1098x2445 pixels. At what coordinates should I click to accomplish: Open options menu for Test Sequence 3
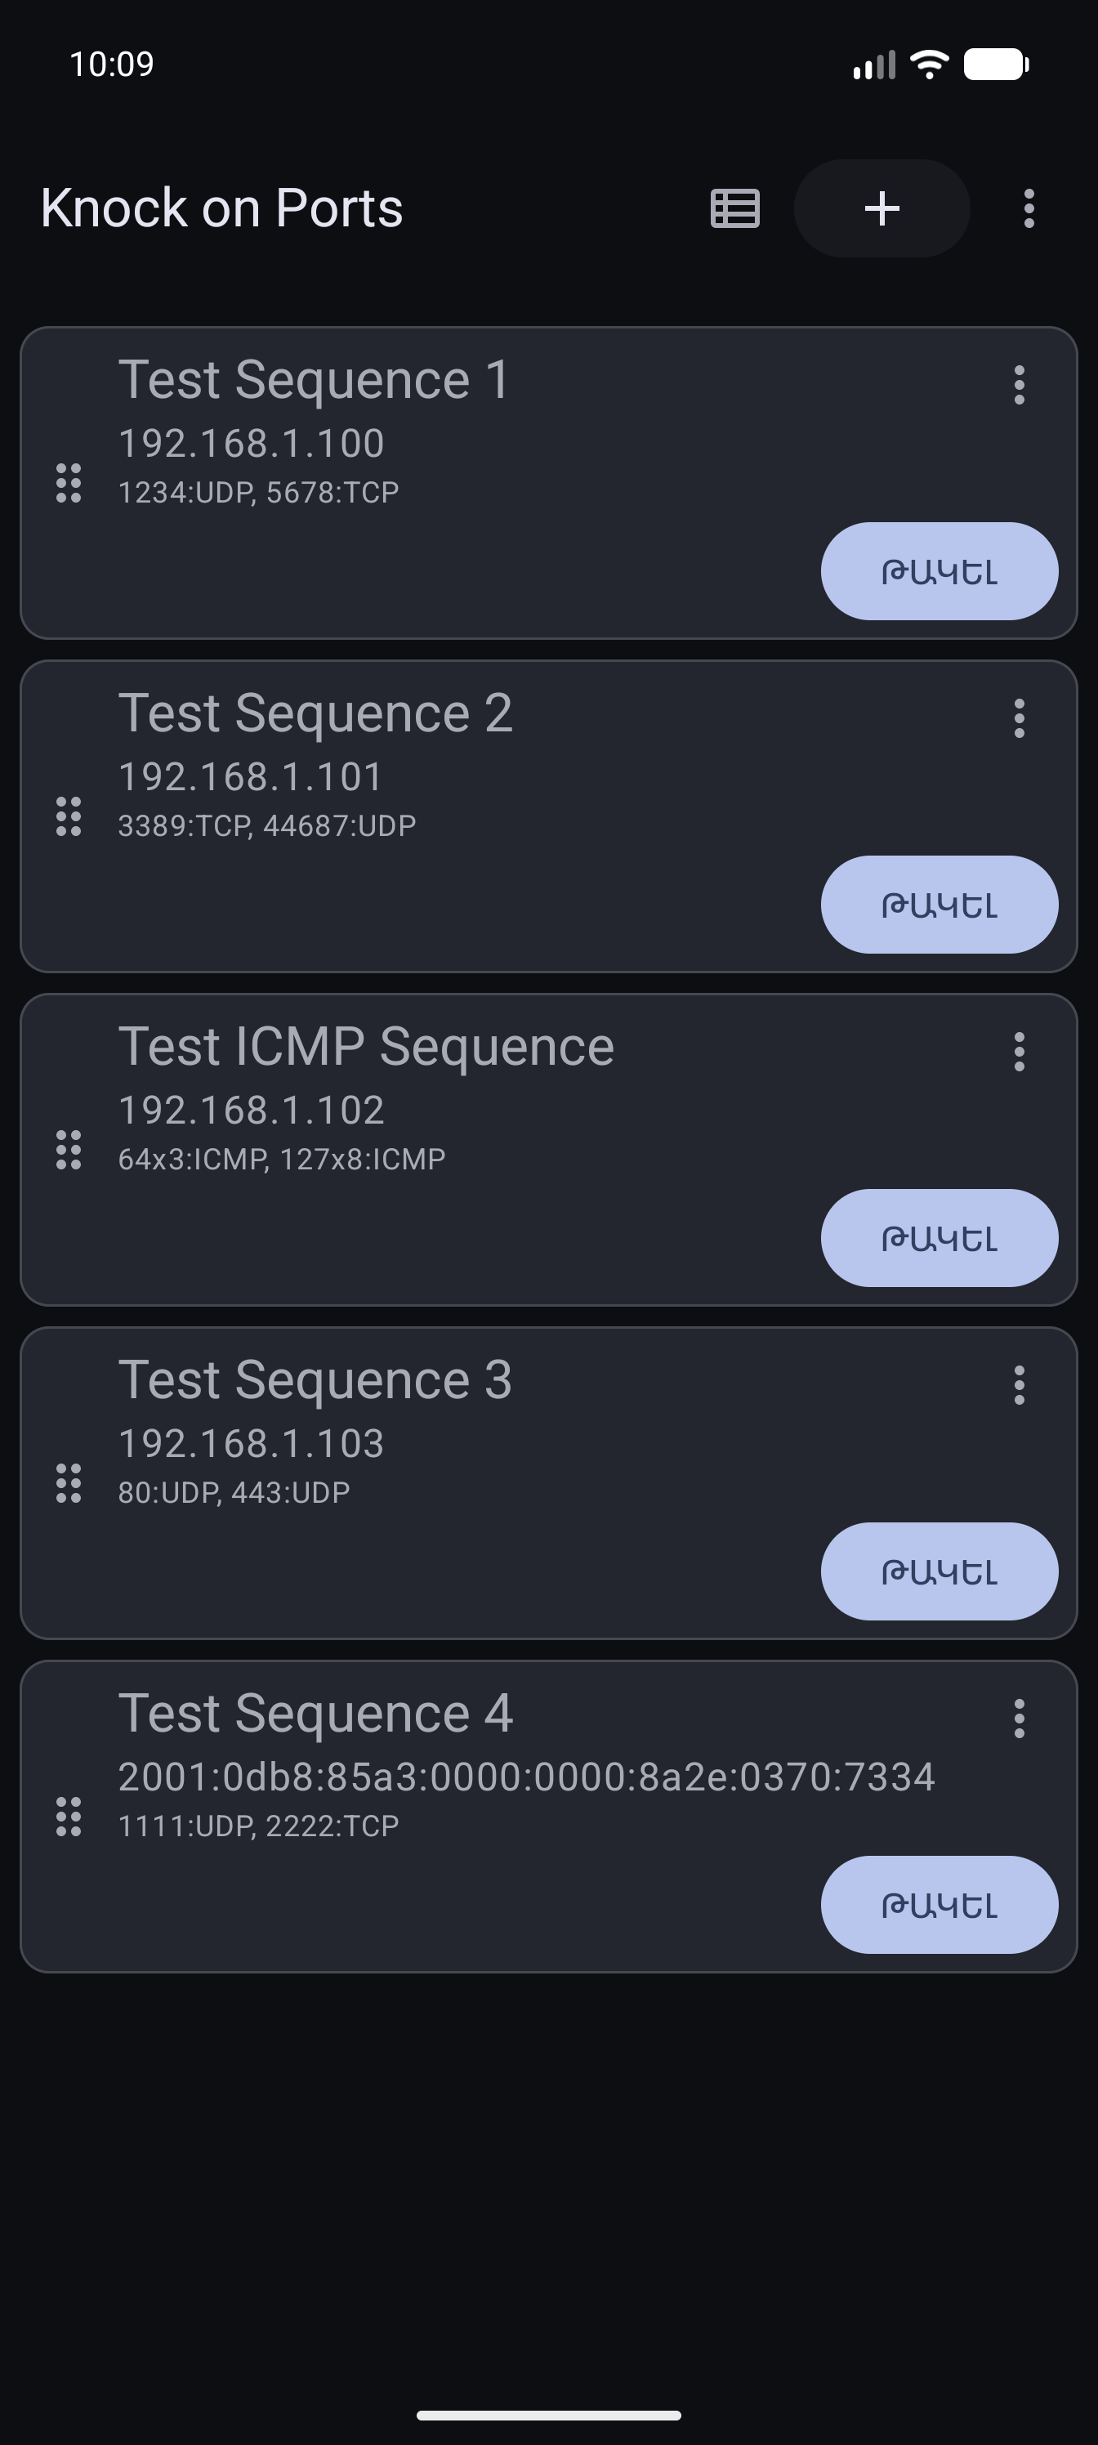(1020, 1385)
